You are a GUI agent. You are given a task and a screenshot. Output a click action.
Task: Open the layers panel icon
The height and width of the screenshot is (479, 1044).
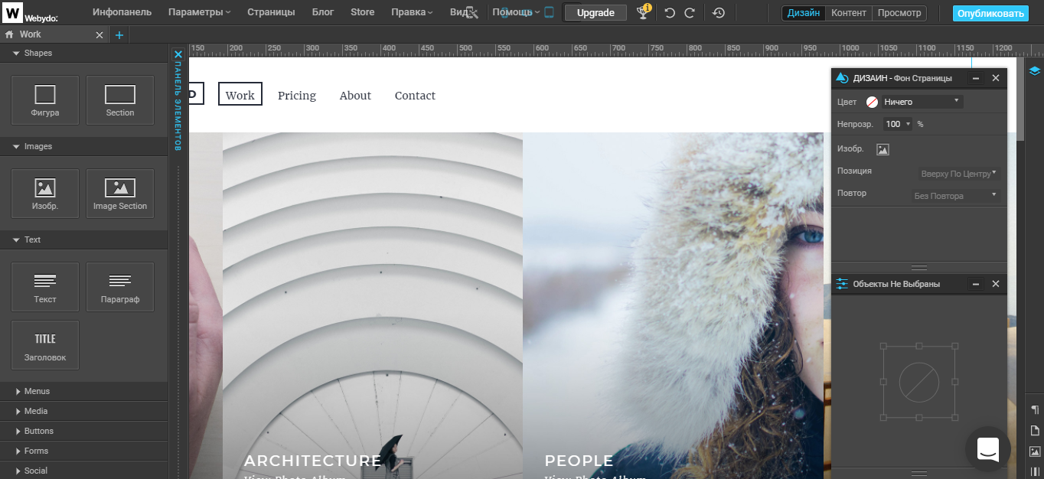(1034, 70)
